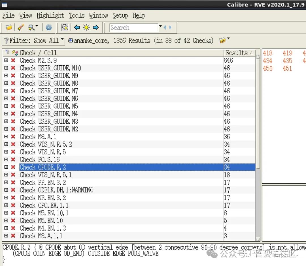Select result number 435 in the right panel
Viewport: 306px width, 266px height.
tap(287, 61)
